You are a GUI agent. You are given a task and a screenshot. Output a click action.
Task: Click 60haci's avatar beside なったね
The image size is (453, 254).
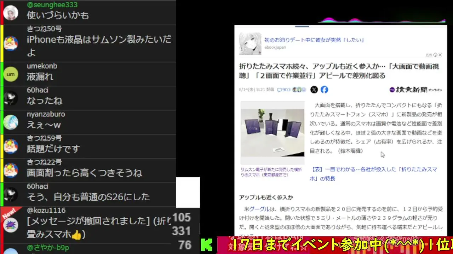(x=11, y=98)
